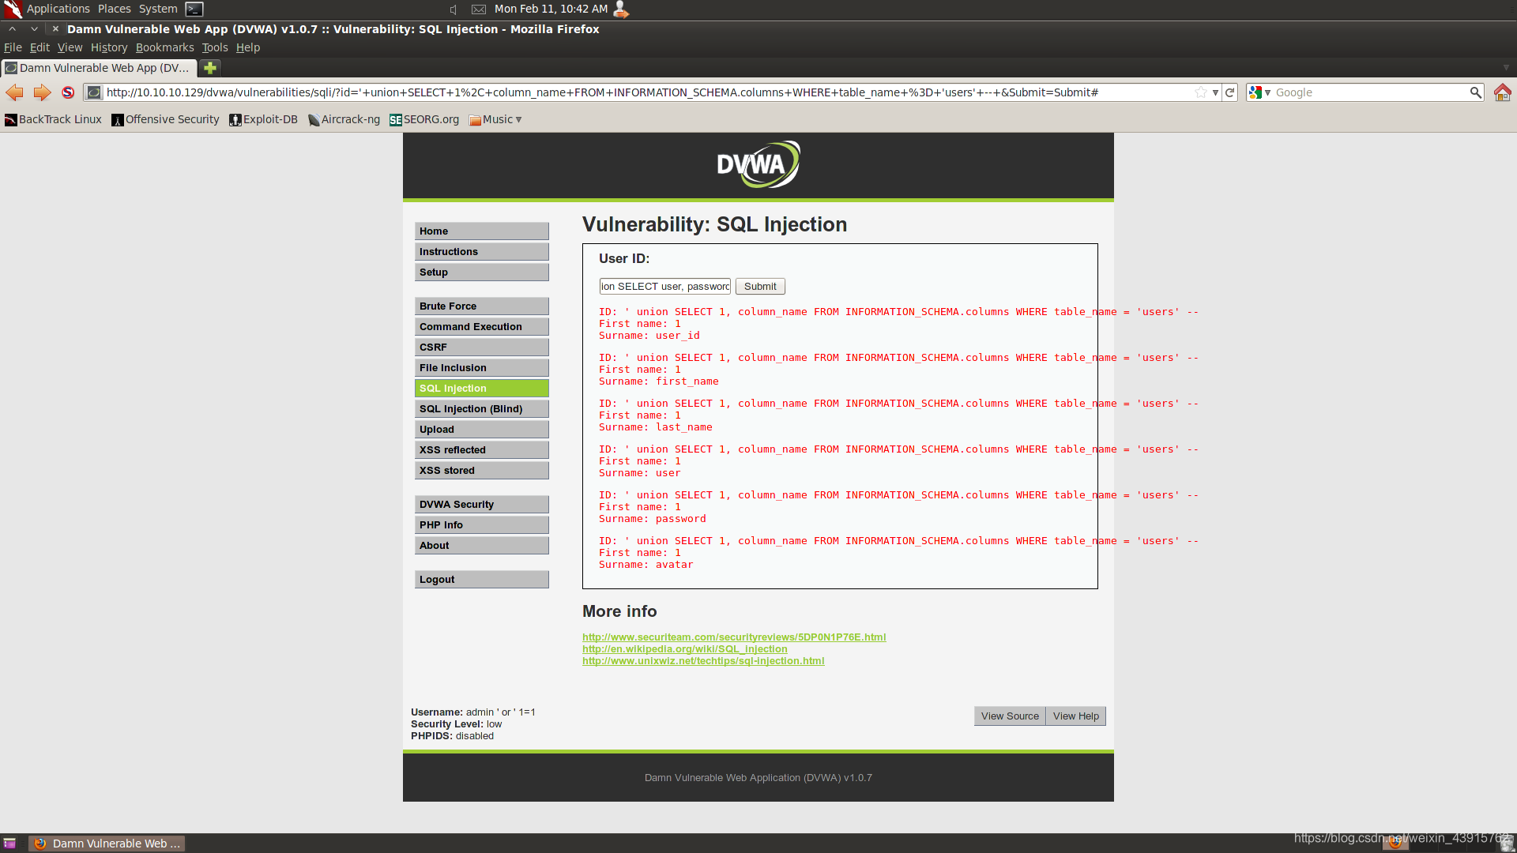Screen dimensions: 1517x853
Task: Open the address bar history dropdown arrow
Action: tap(1215, 92)
